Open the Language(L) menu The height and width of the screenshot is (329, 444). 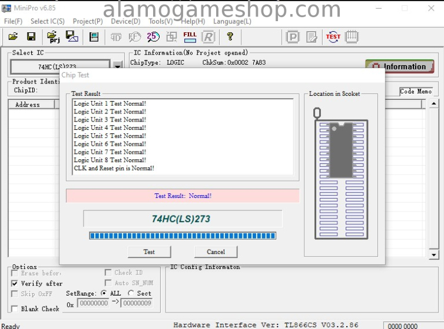[232, 21]
